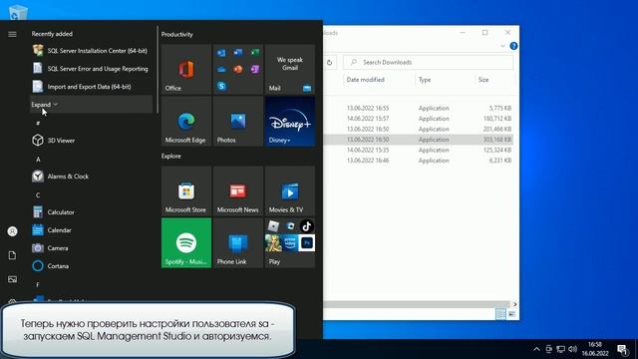Open the Spotify Music tile
Image resolution: width=638 pixels, height=359 pixels.
(x=186, y=243)
